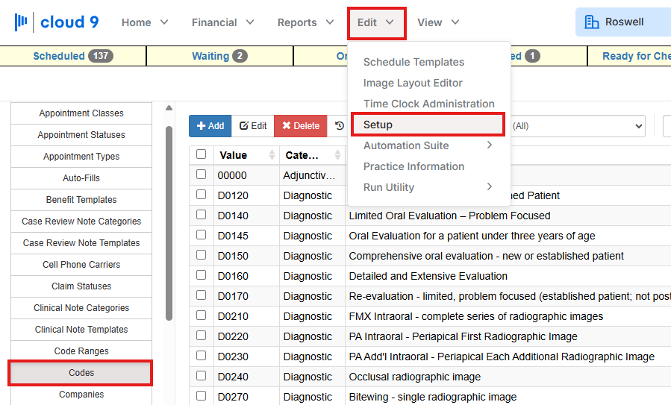Click the red Delete button
671x405 pixels.
tap(300, 126)
